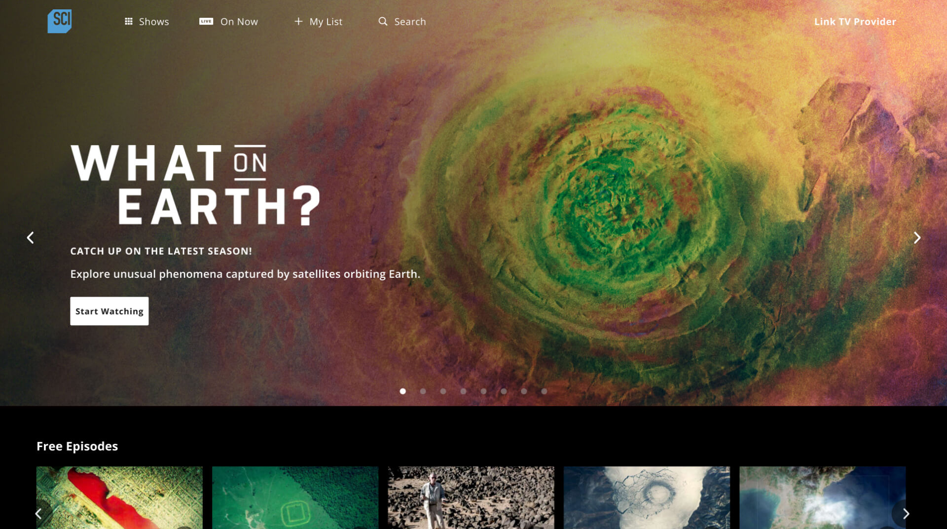This screenshot has width=947, height=529.
Task: Open the episode thumbnail showing the man in desert
Action: (x=472, y=498)
